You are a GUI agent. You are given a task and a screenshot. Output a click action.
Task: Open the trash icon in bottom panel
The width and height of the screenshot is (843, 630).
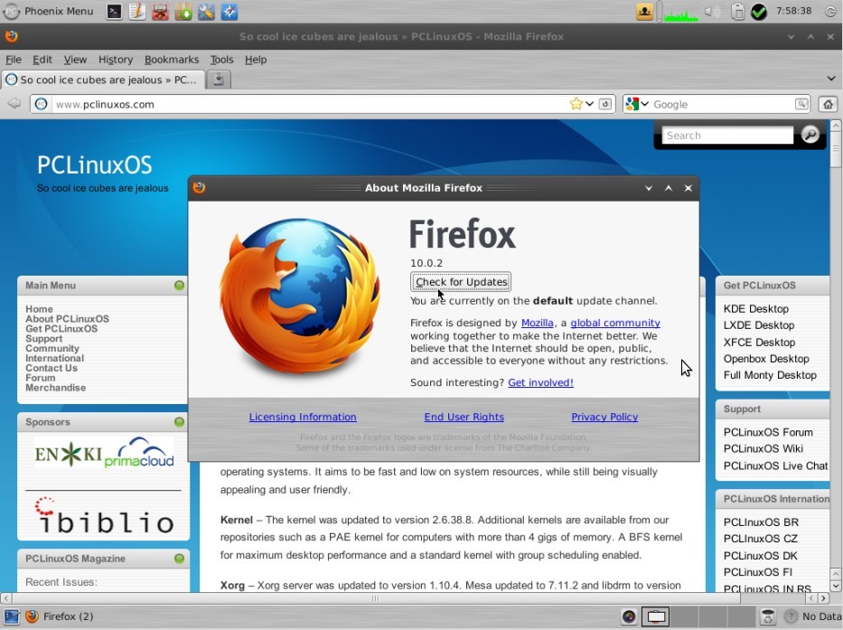[768, 616]
